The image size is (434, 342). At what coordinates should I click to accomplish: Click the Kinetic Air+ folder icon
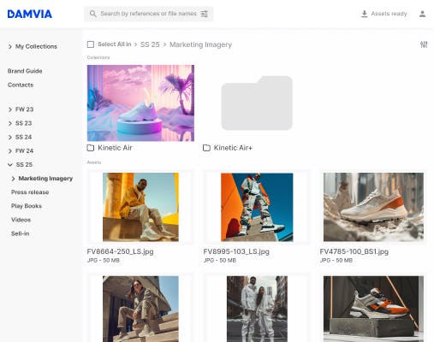click(x=206, y=148)
